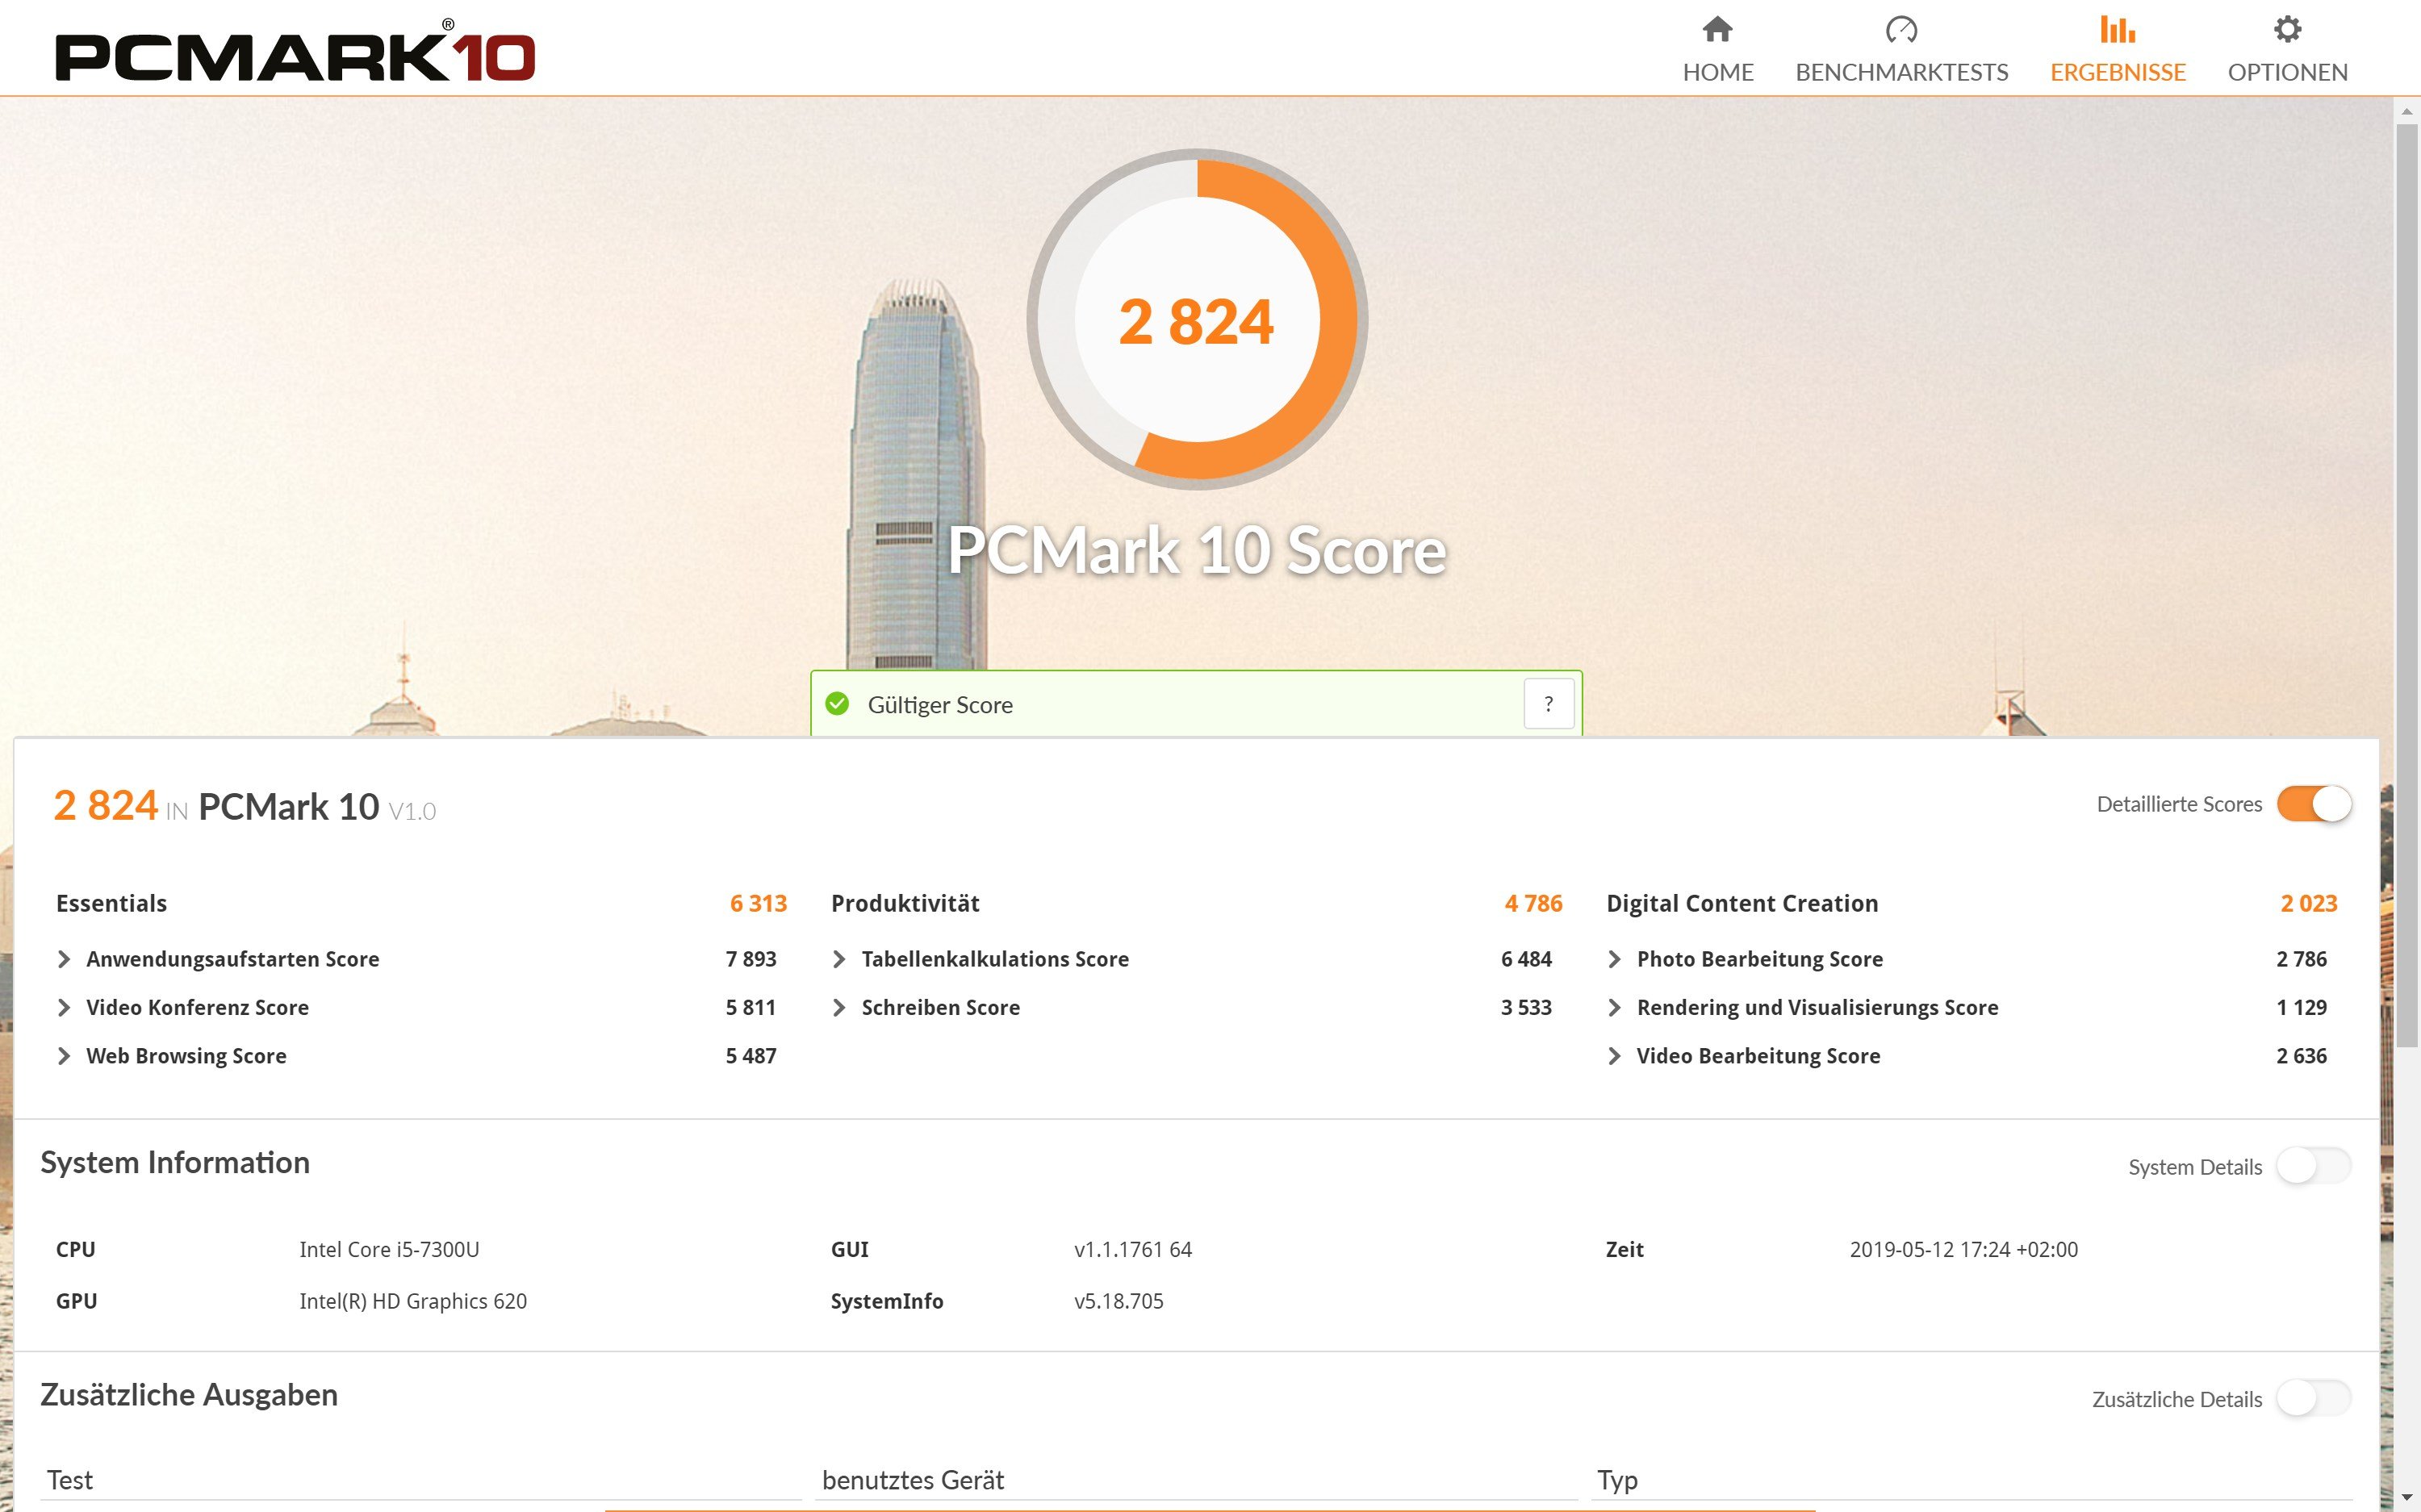Screen dimensions: 2421x1512
Task: Click the circular 2 824 score gauge
Action: pos(1197,319)
